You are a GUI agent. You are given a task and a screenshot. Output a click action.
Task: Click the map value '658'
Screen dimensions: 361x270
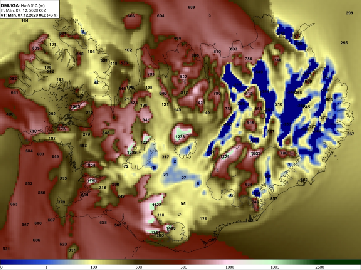pyautogui.click(x=103, y=223)
